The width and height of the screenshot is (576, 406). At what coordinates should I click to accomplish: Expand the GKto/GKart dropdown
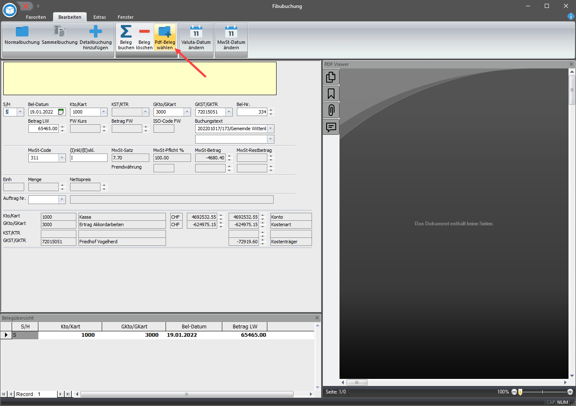pos(187,112)
